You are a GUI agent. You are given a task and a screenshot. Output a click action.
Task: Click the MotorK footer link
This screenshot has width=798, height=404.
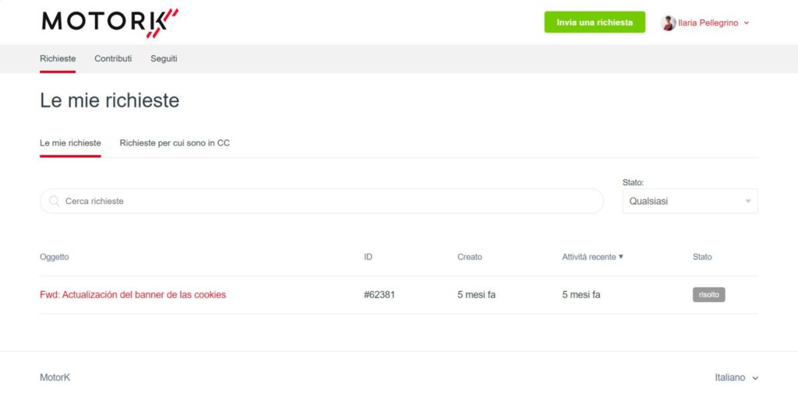click(x=55, y=378)
